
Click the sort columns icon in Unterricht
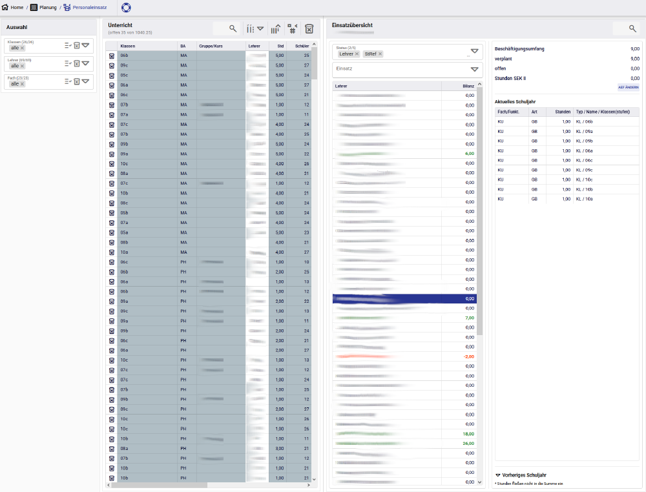pyautogui.click(x=275, y=28)
